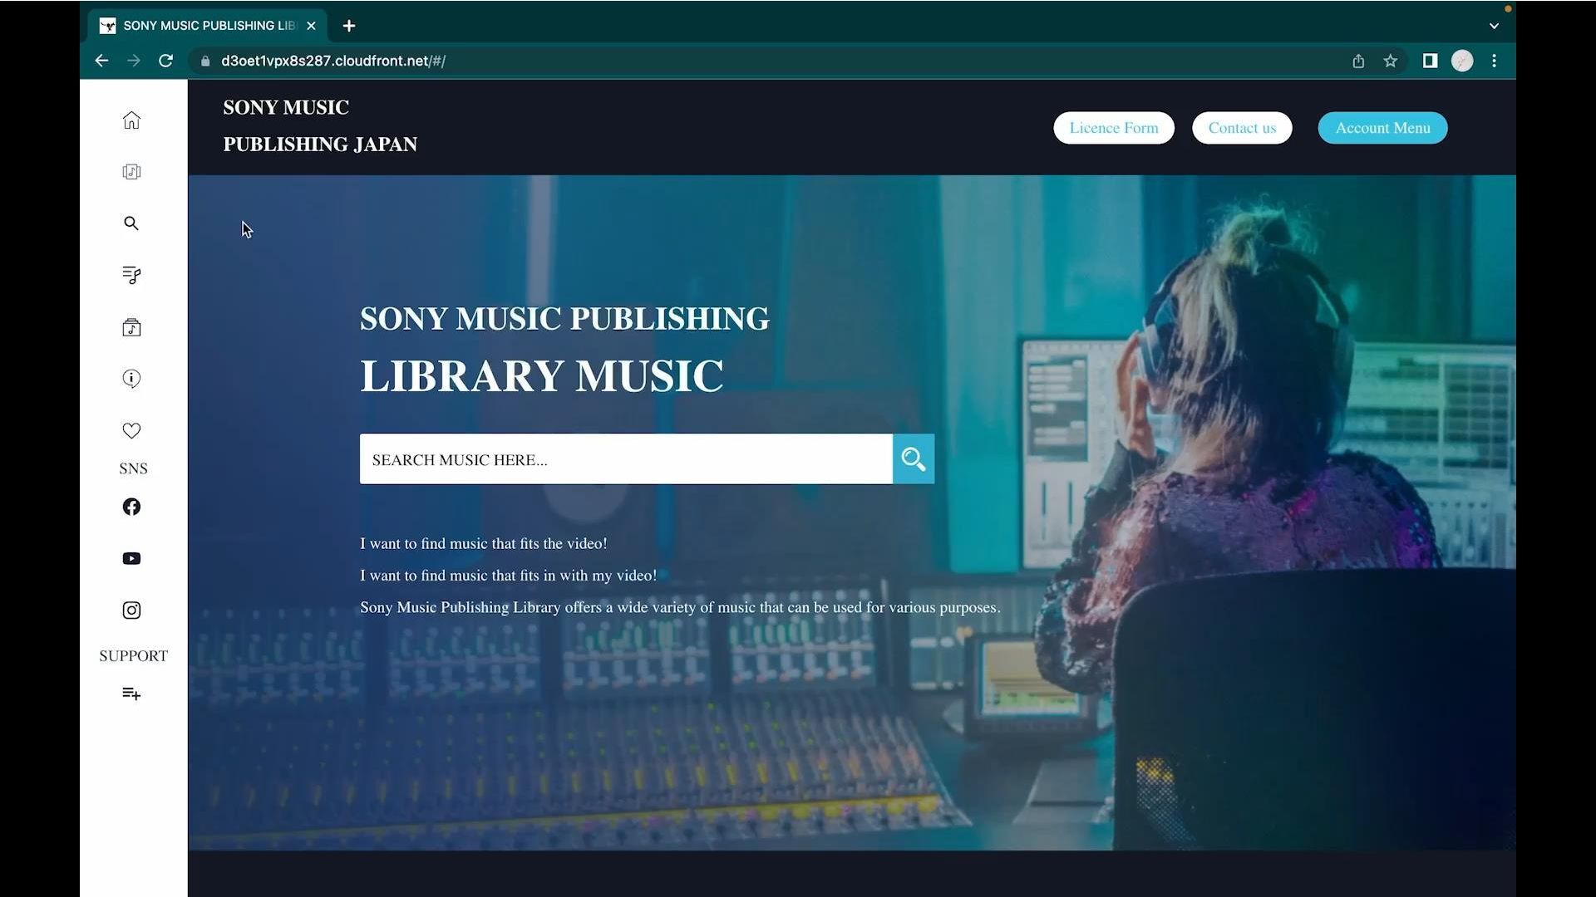Viewport: 1596px width, 897px height.
Task: Submit search with the blue magnifier button
Action: tap(914, 459)
